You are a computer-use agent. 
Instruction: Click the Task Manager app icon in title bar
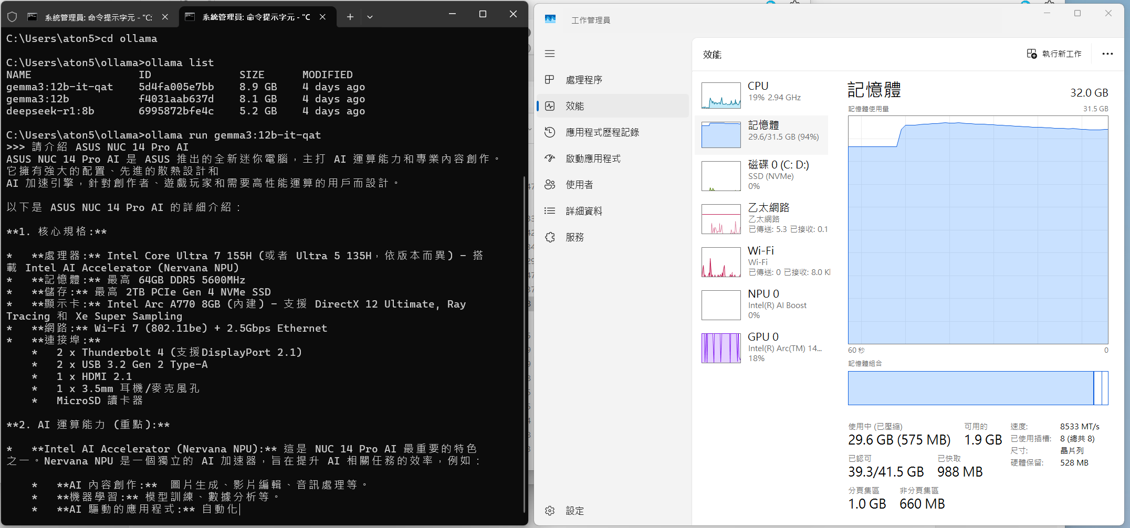(x=550, y=19)
